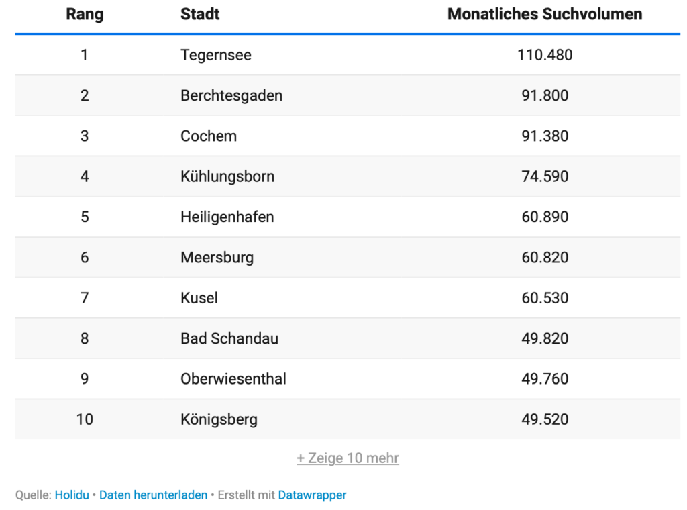Click 'Daten herunterladen' download link
687x510 pixels.
point(153,495)
